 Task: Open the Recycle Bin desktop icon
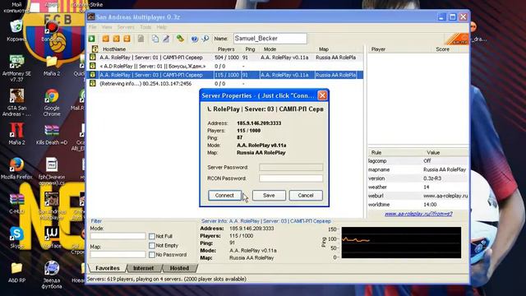[16, 31]
